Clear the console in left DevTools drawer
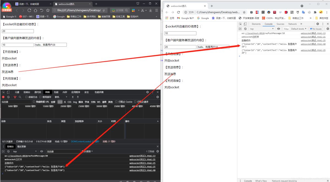The height and width of the screenshot is (182, 330). coord(9,151)
